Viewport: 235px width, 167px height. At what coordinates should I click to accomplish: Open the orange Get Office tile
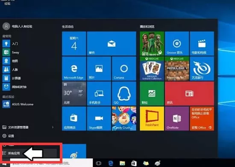point(202,118)
